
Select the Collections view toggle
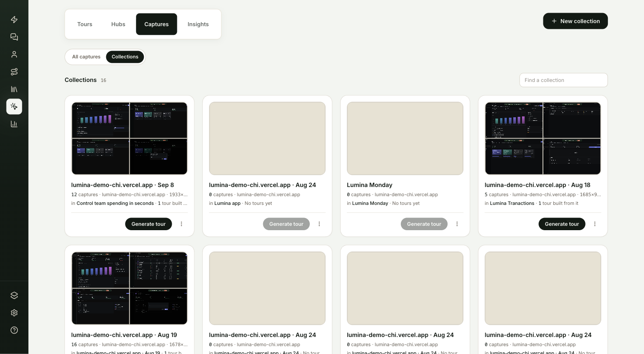[x=125, y=57]
